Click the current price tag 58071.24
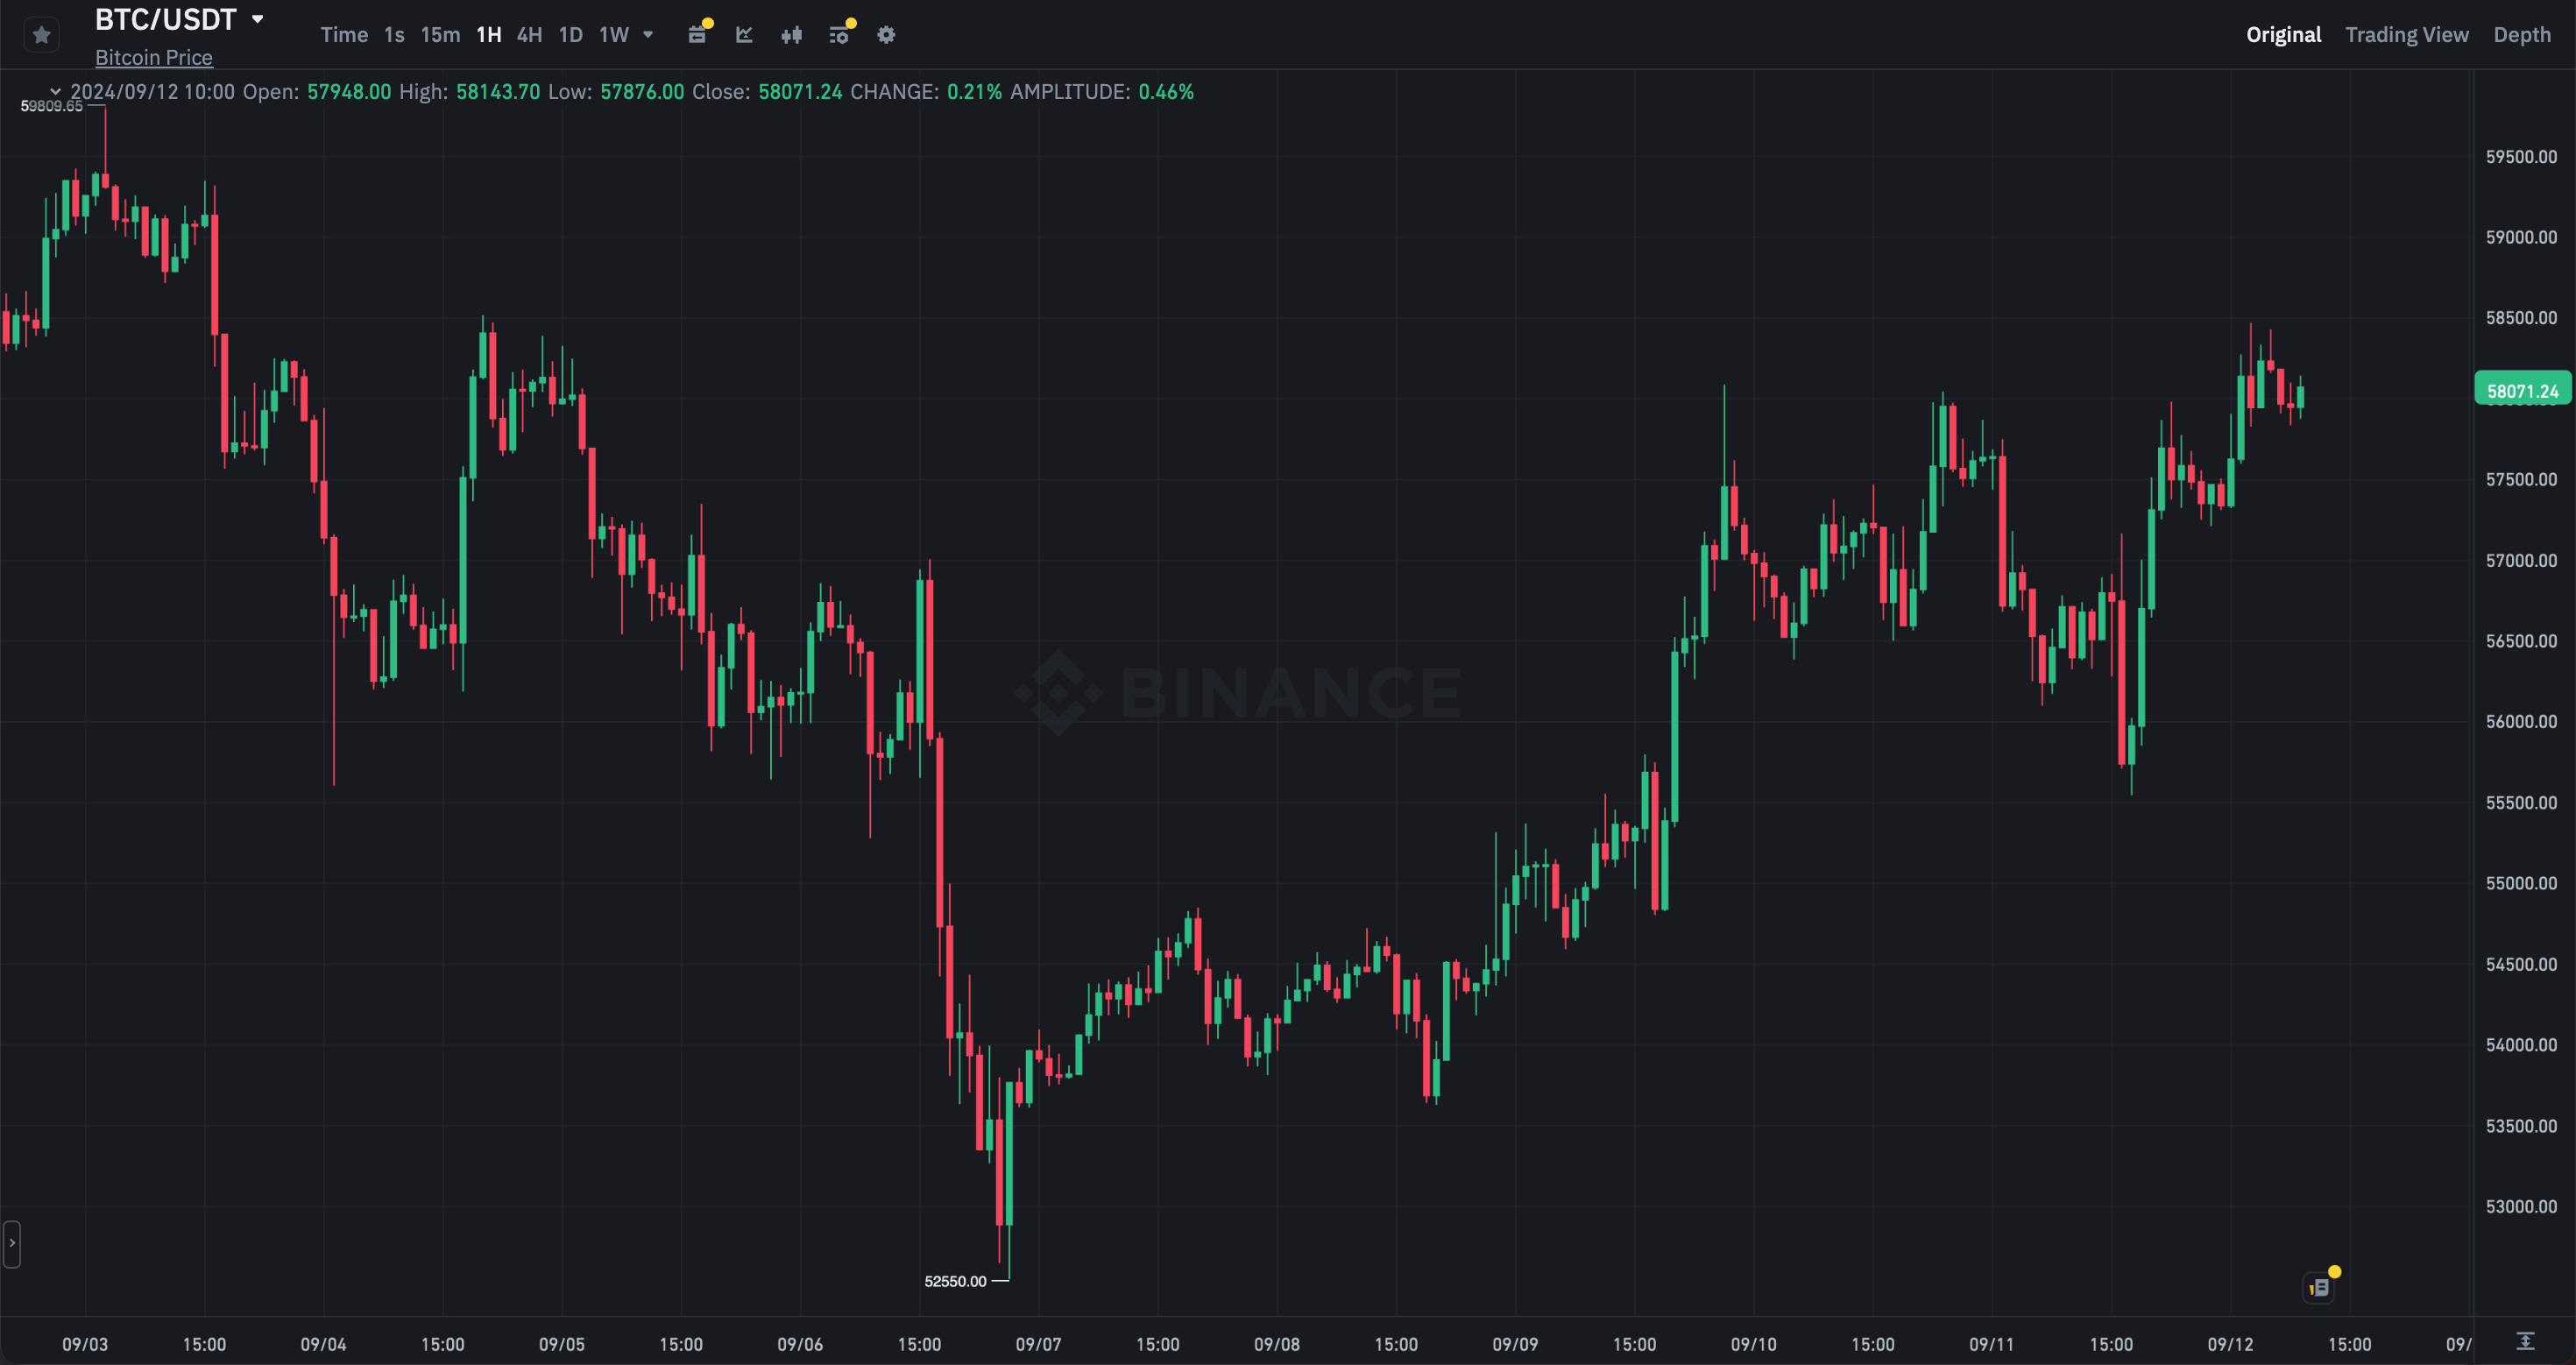The width and height of the screenshot is (2576, 1365). click(x=2522, y=391)
